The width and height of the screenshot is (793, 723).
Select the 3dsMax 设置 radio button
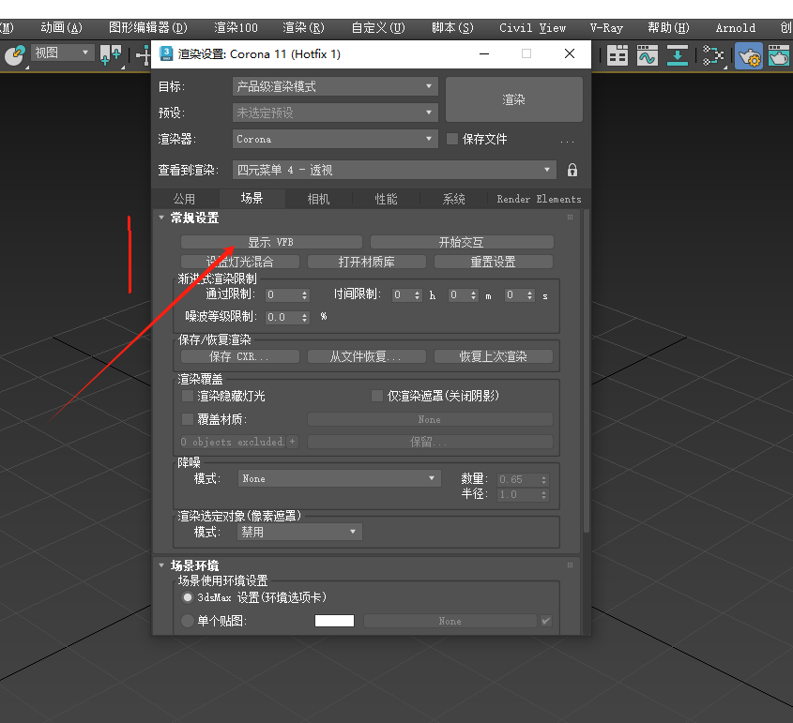[x=188, y=597]
